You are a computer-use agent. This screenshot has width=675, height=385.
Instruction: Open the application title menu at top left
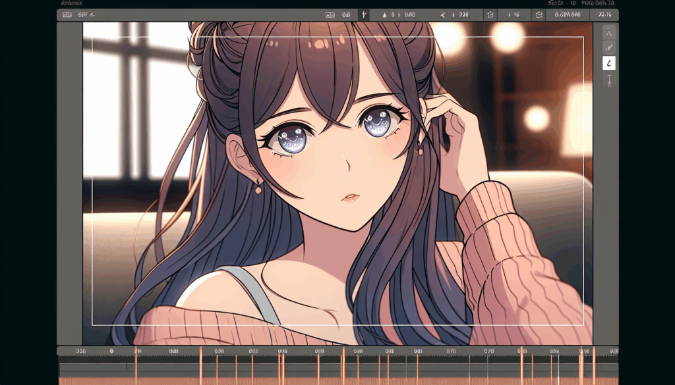click(71, 3)
